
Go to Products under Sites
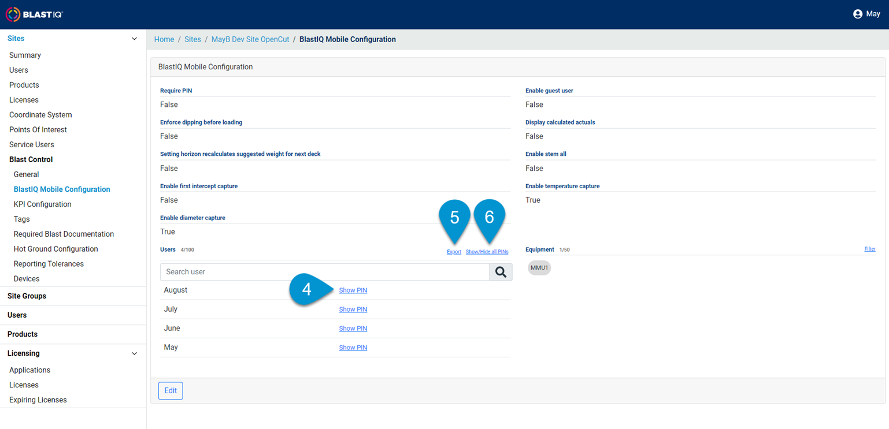pyautogui.click(x=24, y=85)
